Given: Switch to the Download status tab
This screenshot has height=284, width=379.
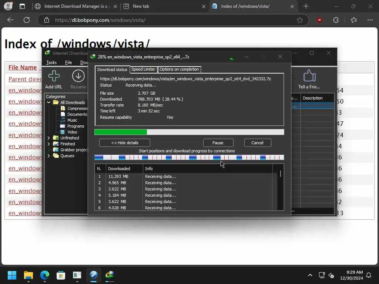Looking at the screenshot, I should [112, 70].
